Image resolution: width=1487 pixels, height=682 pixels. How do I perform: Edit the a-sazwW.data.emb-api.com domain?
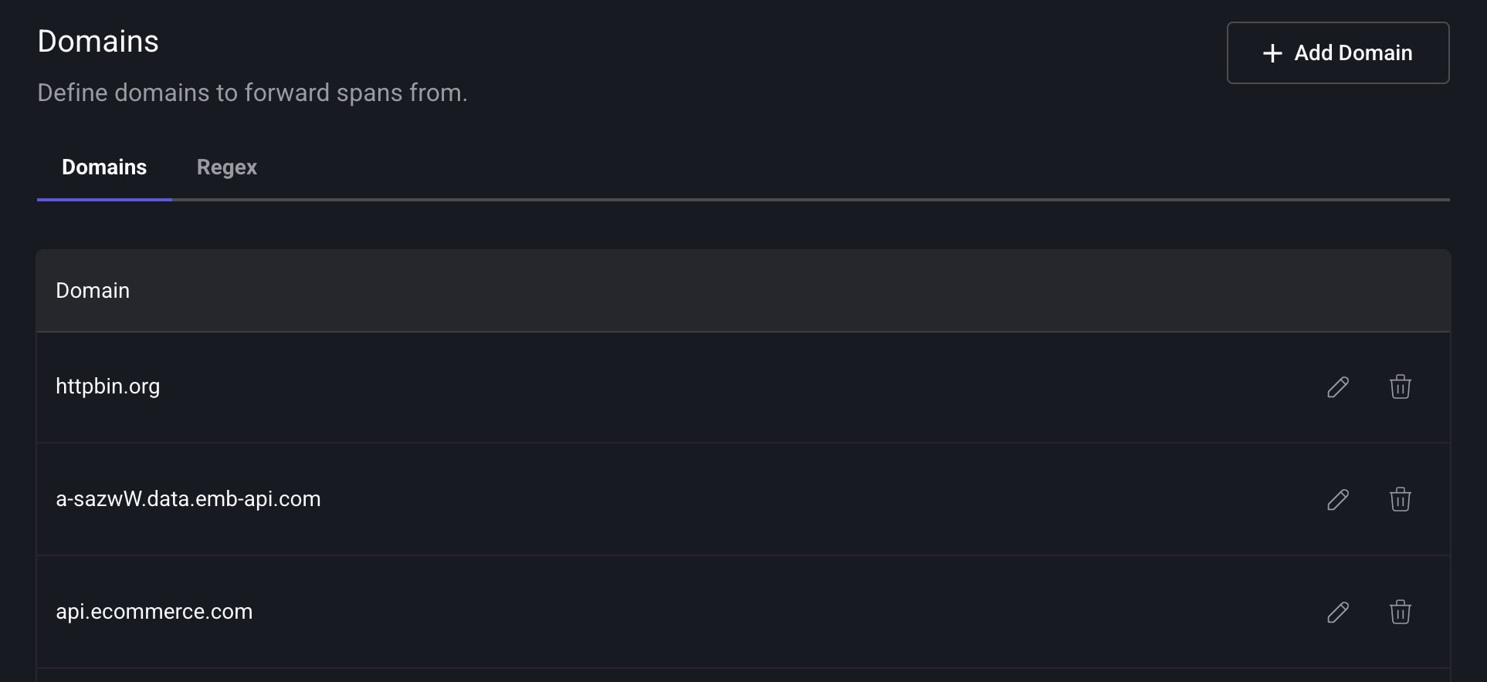1338,499
